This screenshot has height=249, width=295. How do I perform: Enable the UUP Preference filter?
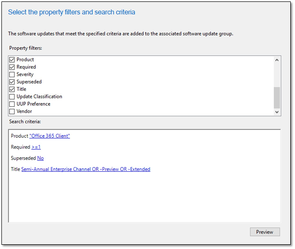12,104
